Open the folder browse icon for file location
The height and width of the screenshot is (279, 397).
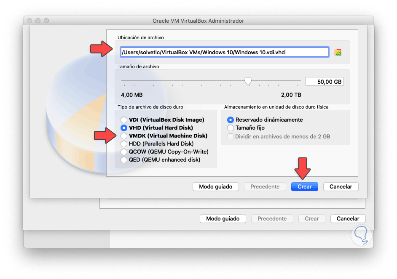tap(338, 52)
